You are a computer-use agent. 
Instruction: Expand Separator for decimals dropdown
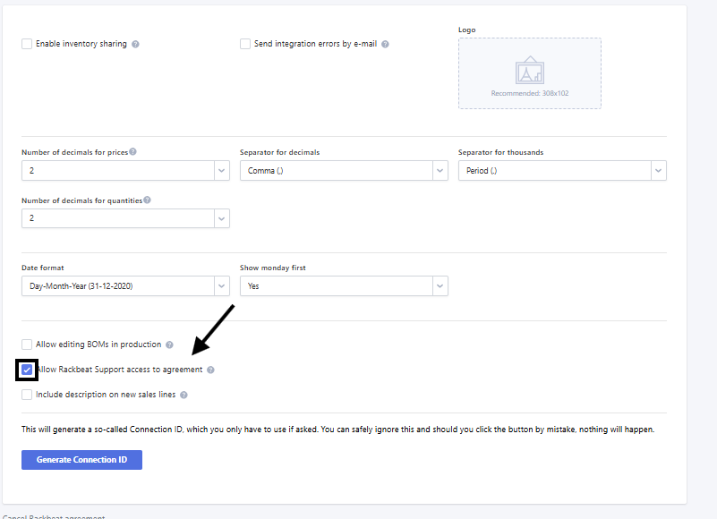(x=344, y=171)
